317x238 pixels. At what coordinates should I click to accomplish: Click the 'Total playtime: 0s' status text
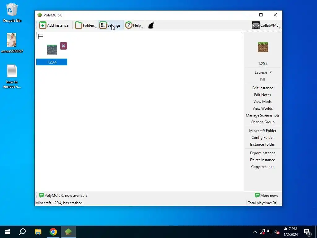262,203
